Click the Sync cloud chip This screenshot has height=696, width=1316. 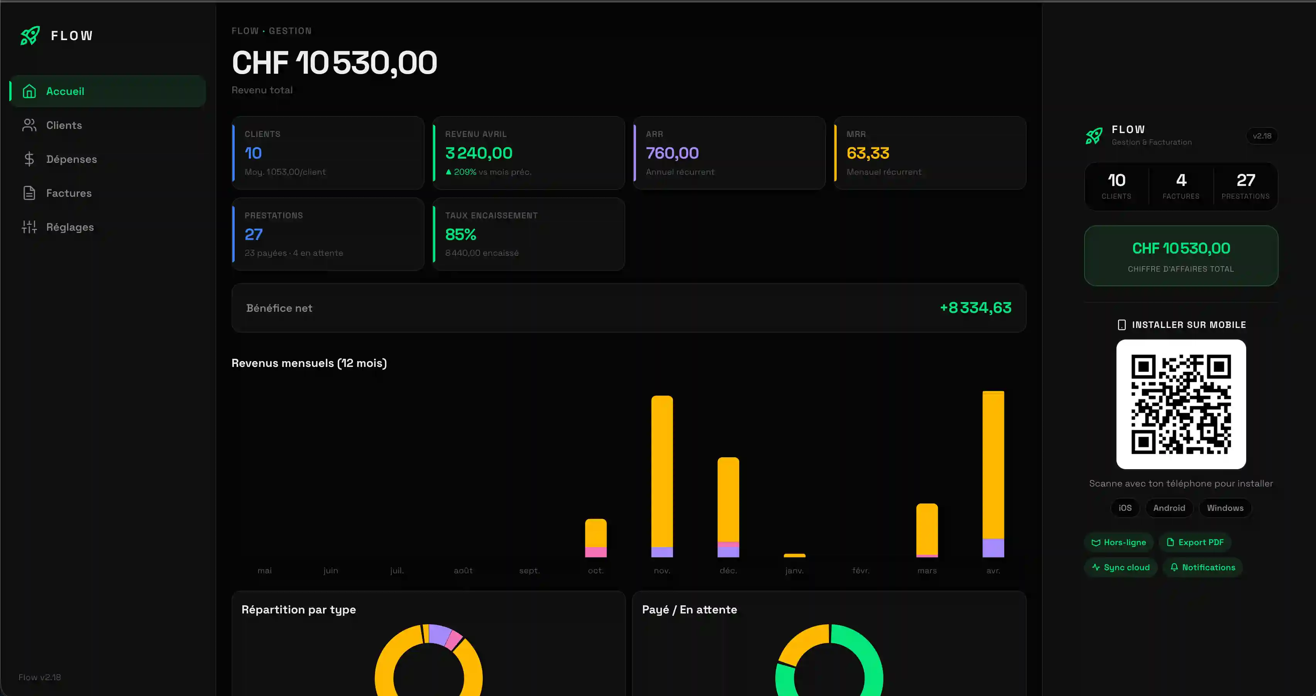pyautogui.click(x=1120, y=567)
